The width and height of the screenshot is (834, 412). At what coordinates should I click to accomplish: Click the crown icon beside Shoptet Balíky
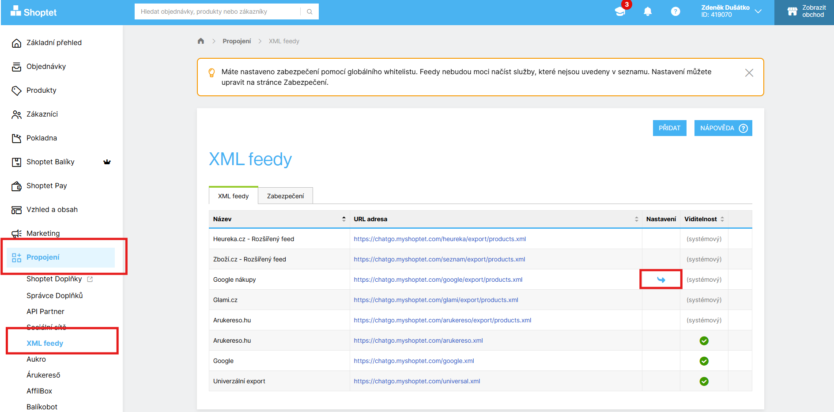click(x=107, y=162)
